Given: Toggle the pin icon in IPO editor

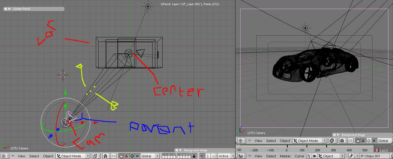Looking at the screenshot, I should [352, 156].
